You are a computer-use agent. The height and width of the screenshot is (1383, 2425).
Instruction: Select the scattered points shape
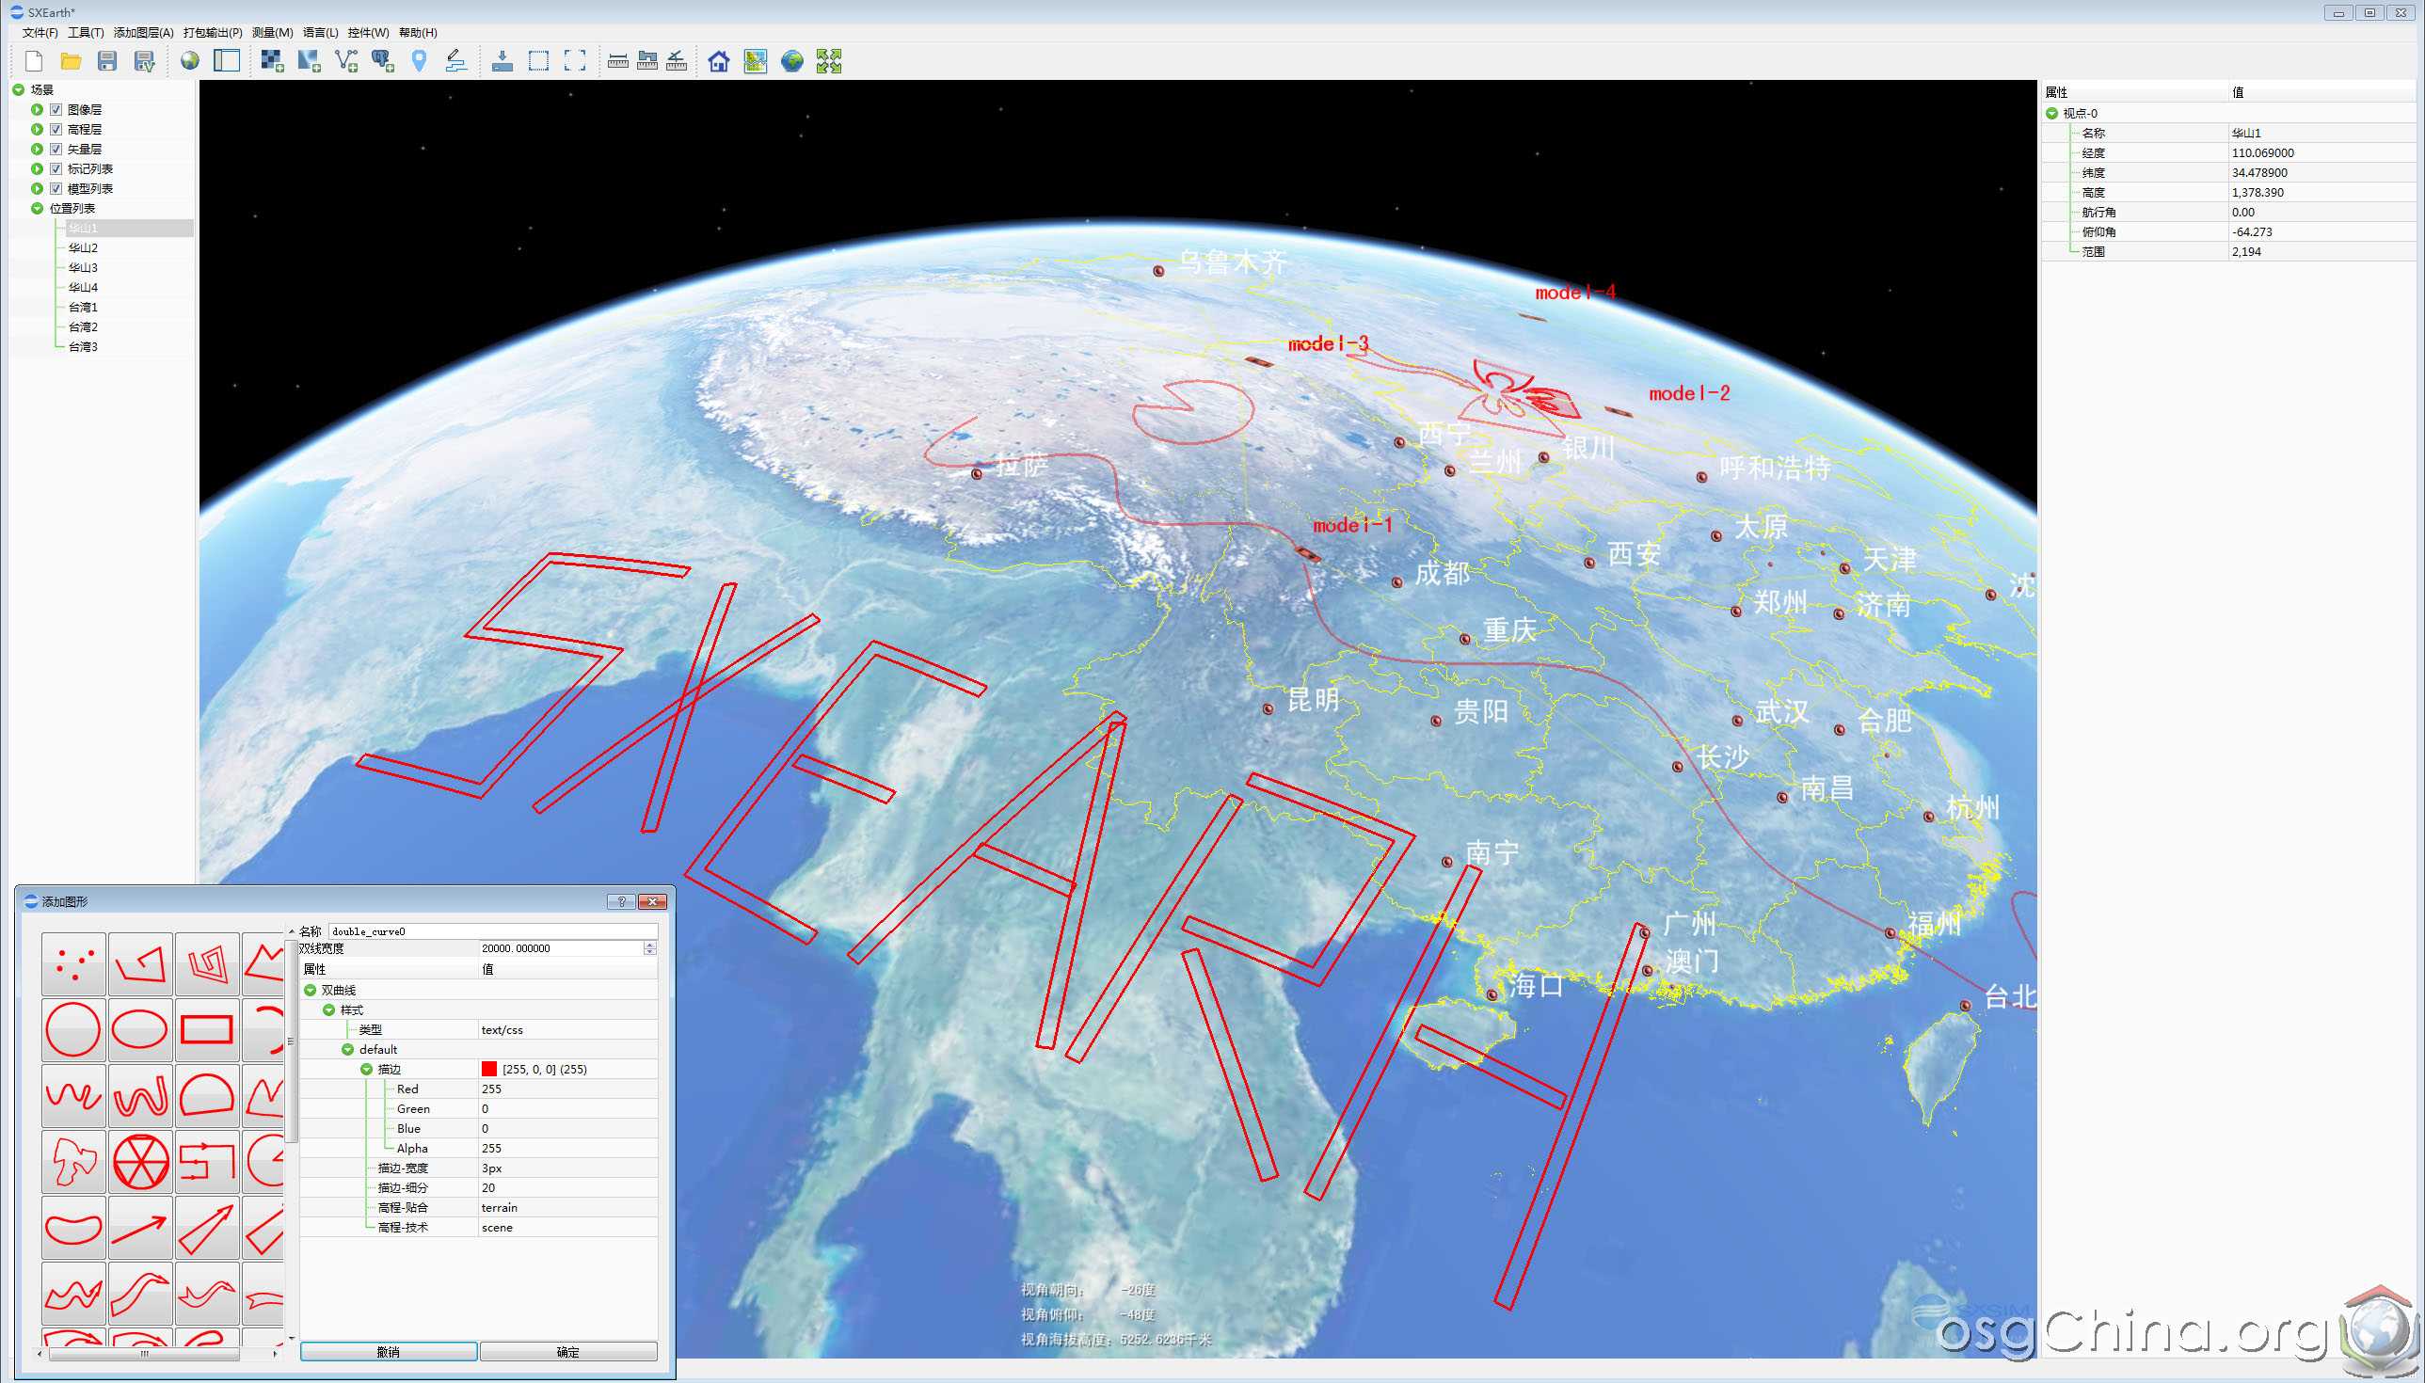[x=73, y=964]
